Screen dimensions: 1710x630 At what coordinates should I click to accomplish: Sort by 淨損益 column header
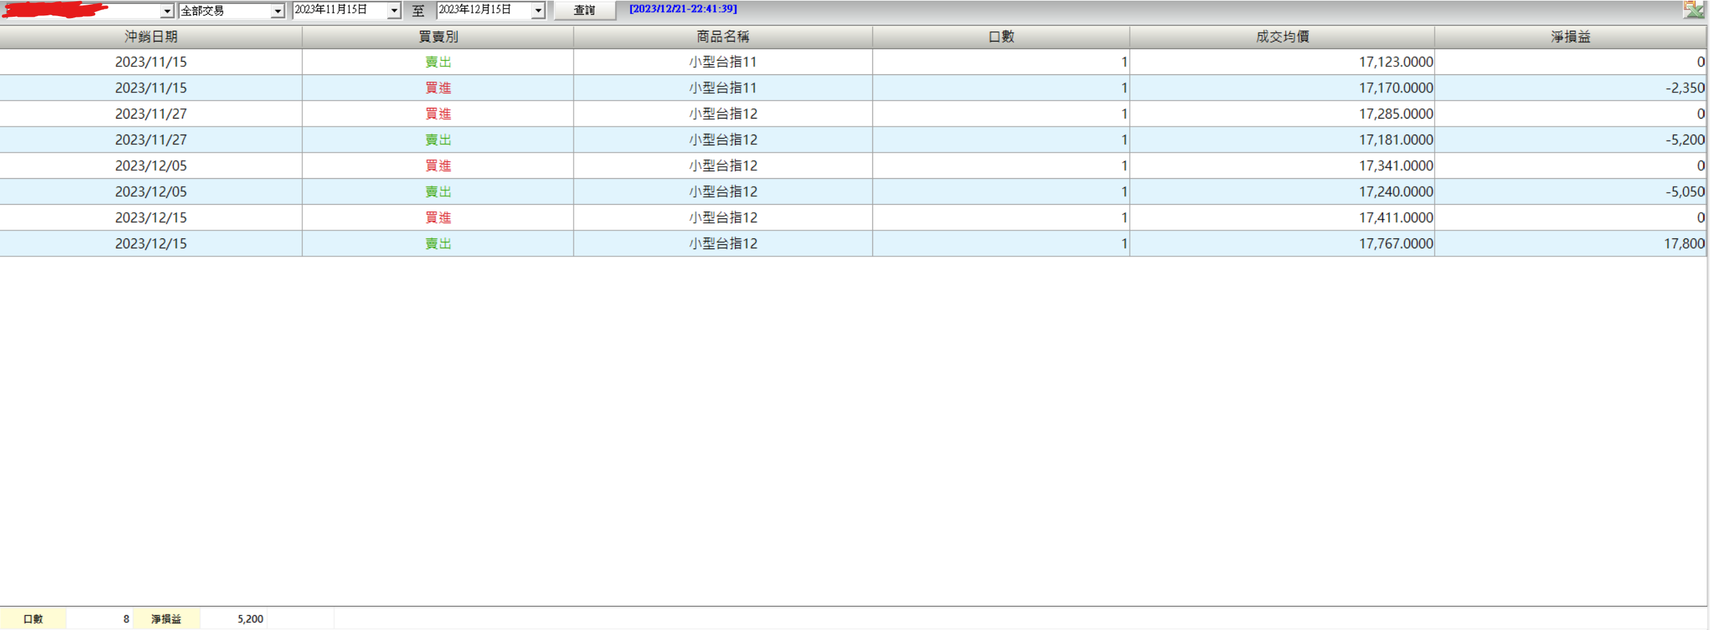coord(1571,37)
